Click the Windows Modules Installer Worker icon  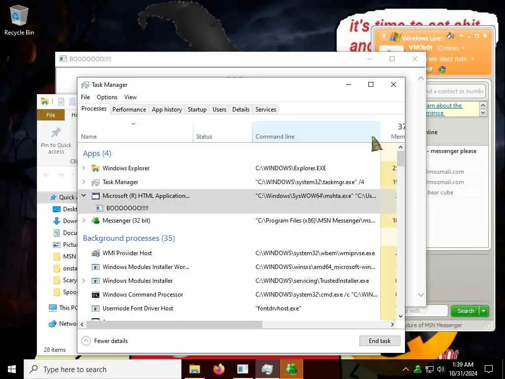point(95,267)
